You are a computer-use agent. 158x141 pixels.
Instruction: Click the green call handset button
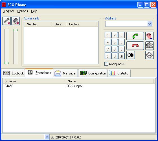tap(135, 36)
